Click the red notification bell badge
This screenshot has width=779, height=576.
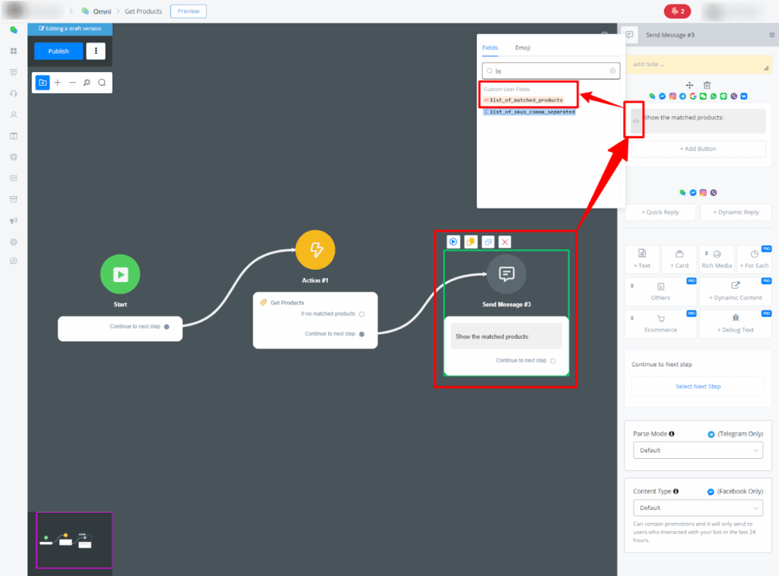(x=676, y=11)
